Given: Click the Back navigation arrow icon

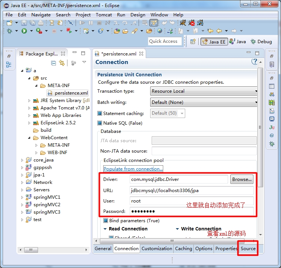Looking at the screenshot, I should (219, 31).
